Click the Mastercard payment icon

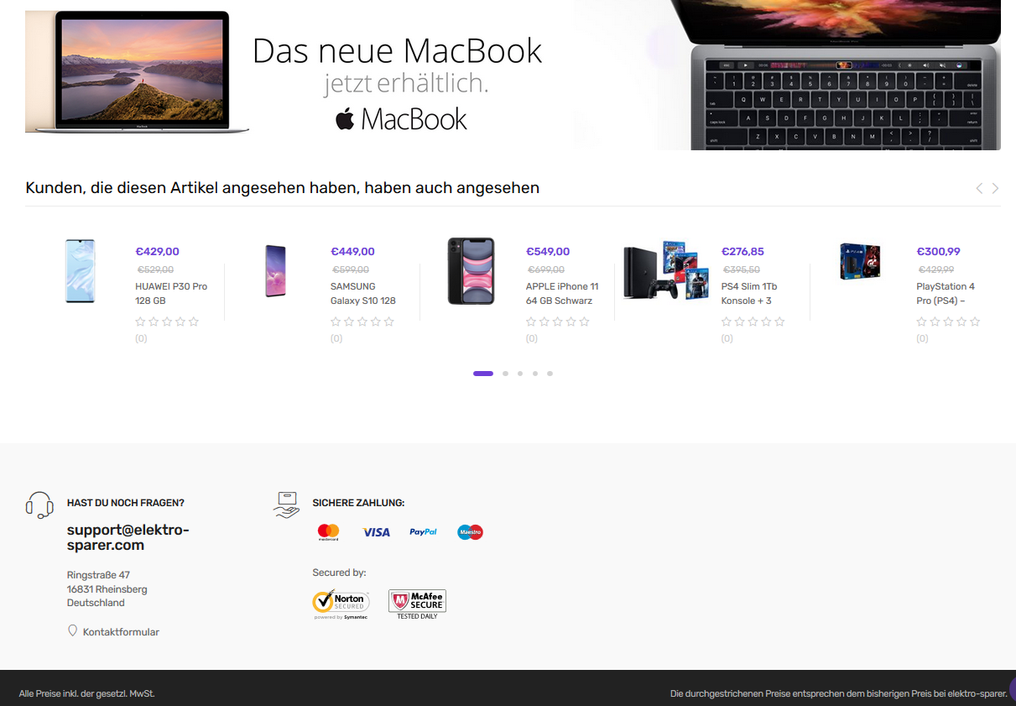[x=329, y=532]
